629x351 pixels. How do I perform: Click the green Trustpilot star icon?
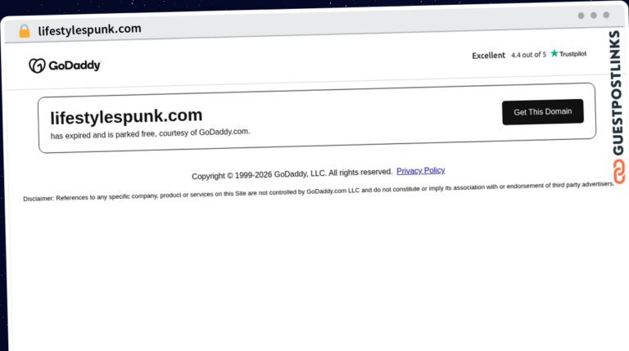(554, 53)
